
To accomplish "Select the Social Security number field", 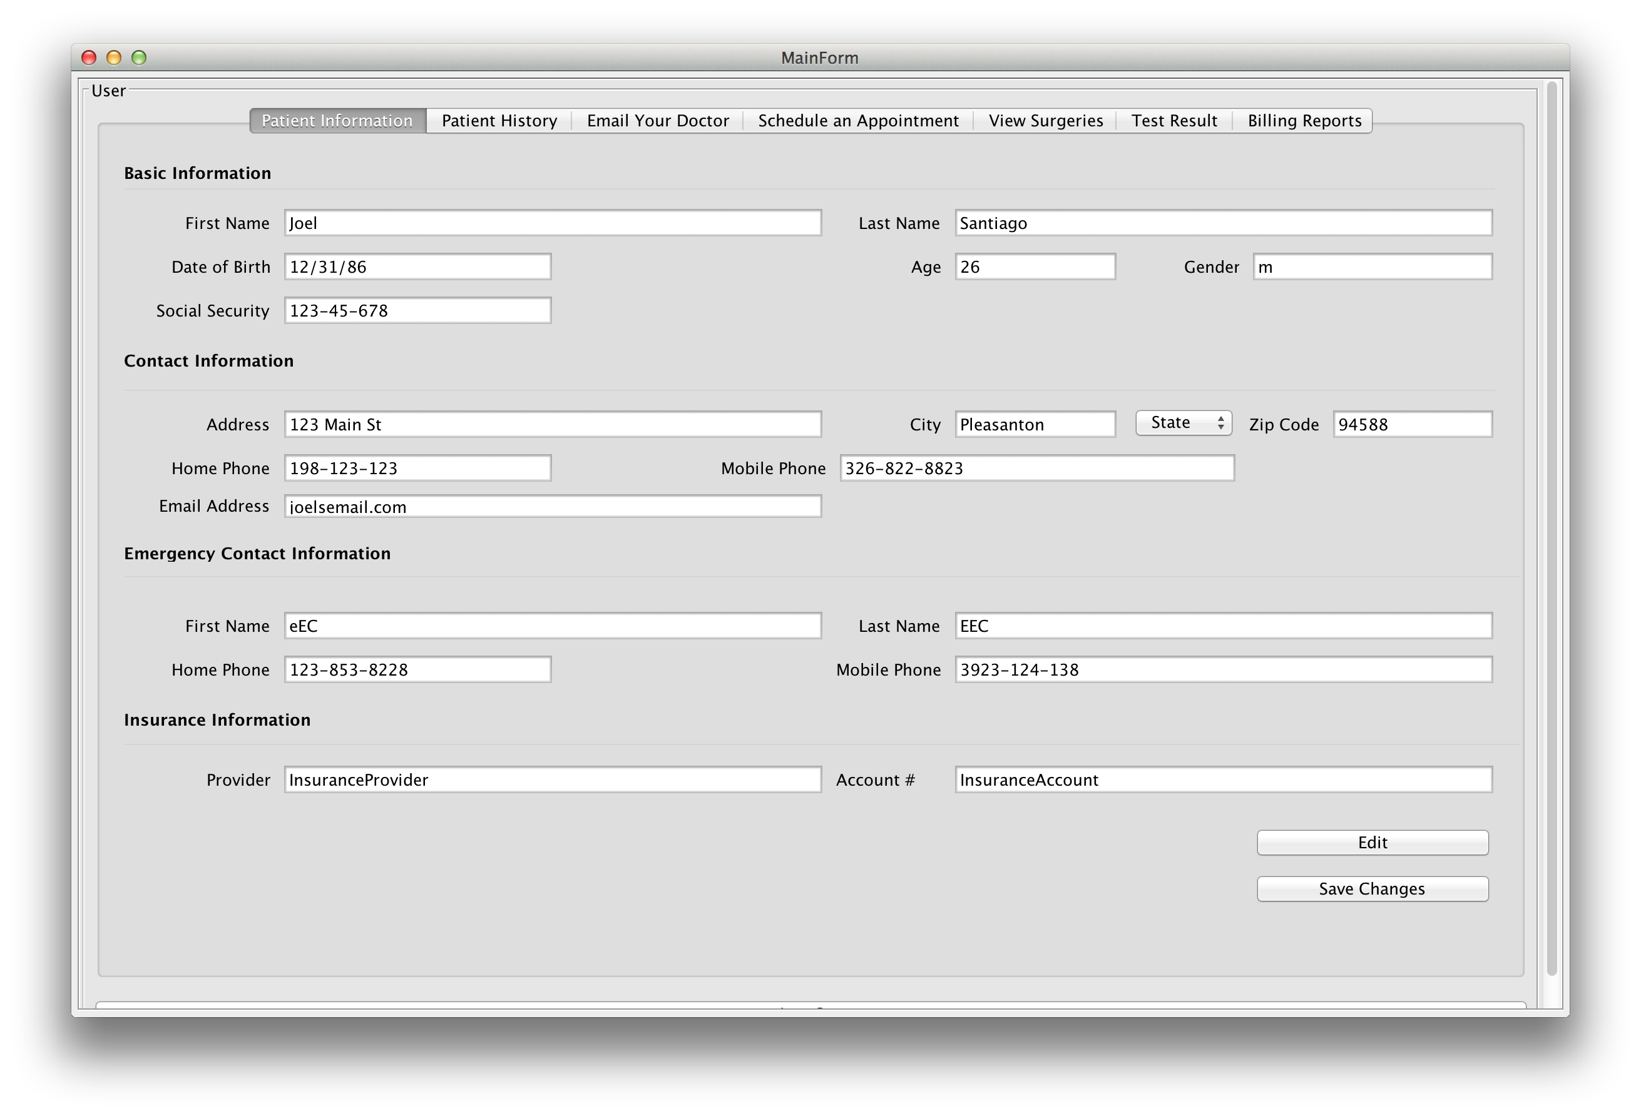I will point(417,310).
